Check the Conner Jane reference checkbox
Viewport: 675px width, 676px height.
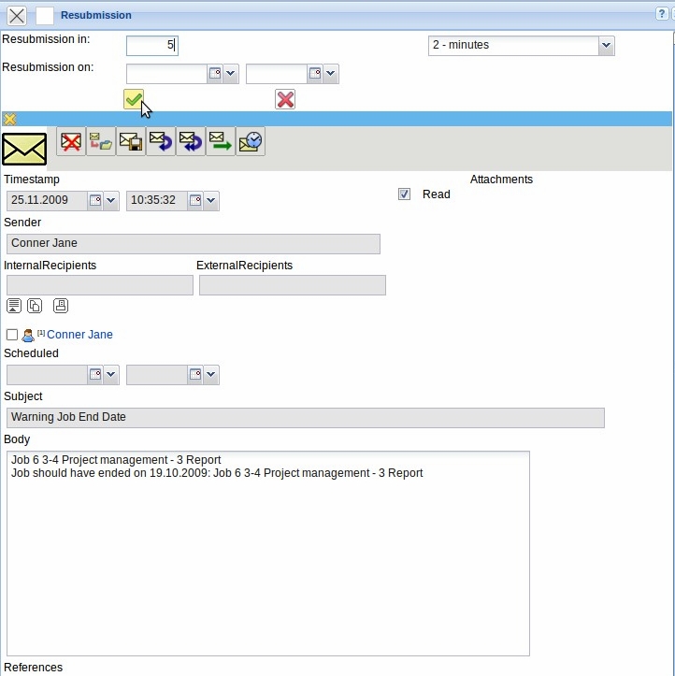click(12, 335)
